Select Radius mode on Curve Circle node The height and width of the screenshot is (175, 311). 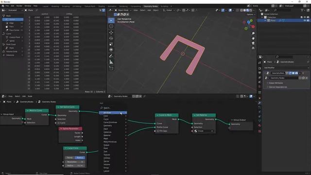[x=80, y=157]
